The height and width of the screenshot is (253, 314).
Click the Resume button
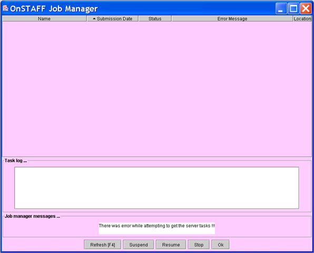171,245
